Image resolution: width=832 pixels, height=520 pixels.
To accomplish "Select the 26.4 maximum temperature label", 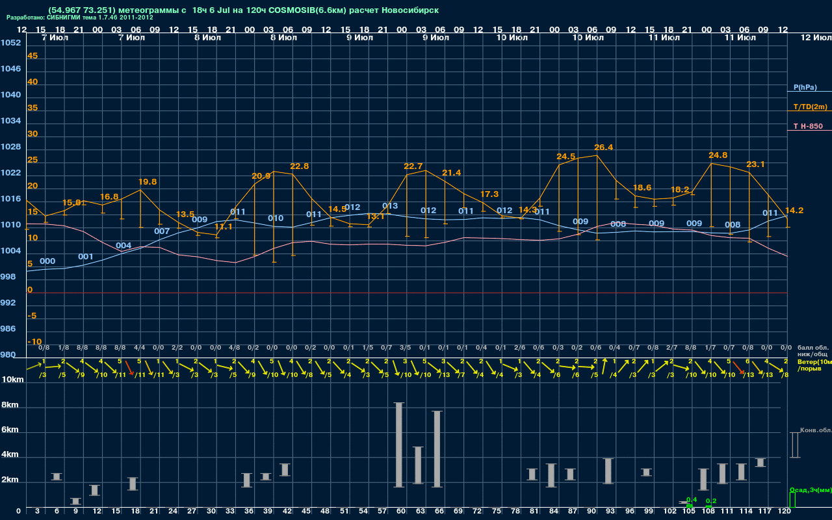I will [603, 148].
